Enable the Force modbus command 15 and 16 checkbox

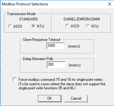[x=15, y=79]
